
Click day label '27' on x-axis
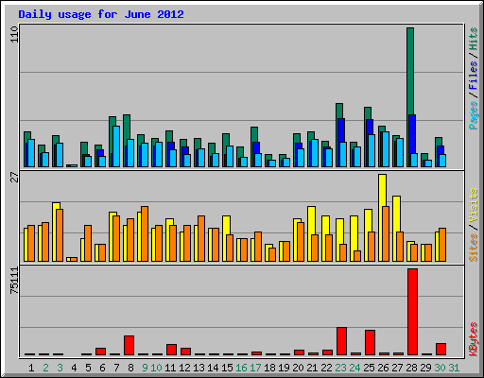pyautogui.click(x=397, y=368)
